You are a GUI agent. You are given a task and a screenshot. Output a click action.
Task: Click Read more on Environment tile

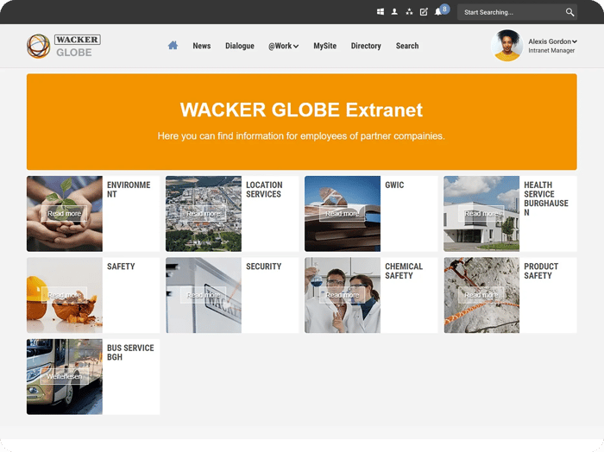(x=65, y=213)
